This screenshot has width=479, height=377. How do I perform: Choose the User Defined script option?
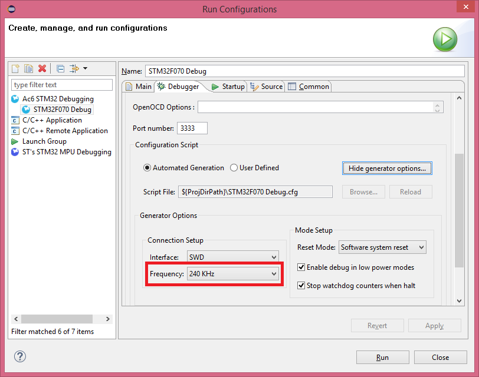tap(234, 168)
